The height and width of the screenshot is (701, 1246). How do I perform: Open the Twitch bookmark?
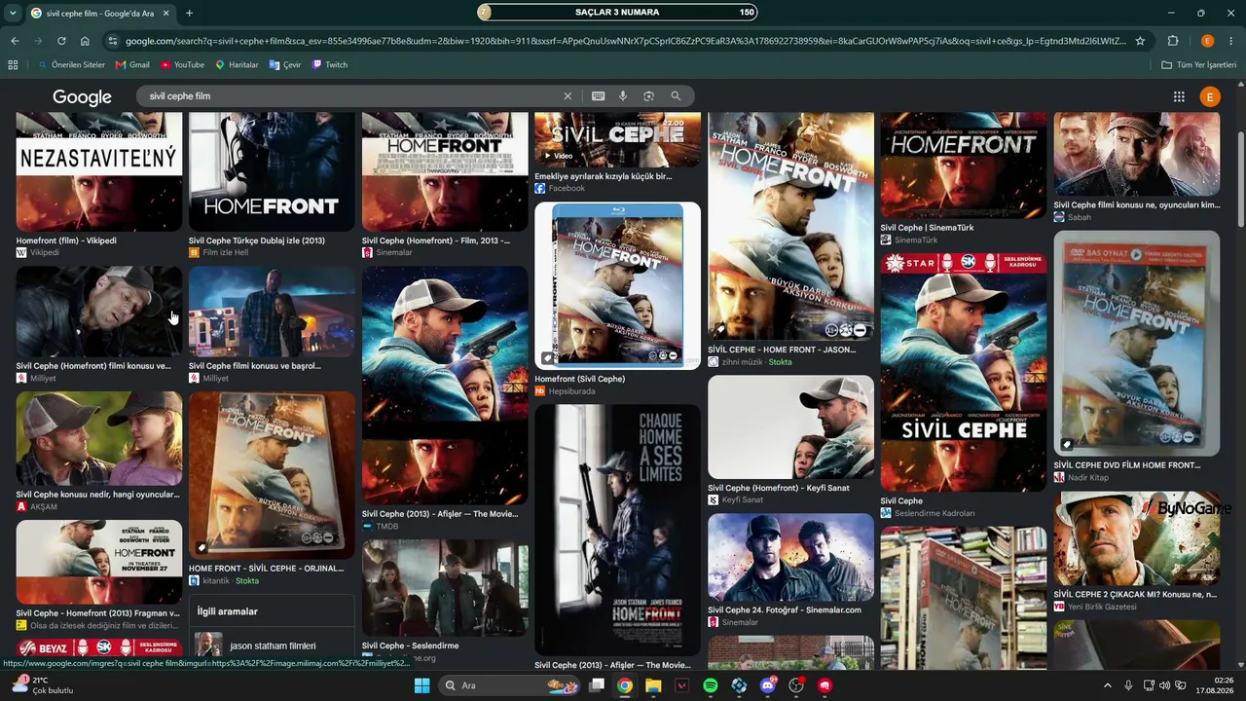pyautogui.click(x=329, y=65)
